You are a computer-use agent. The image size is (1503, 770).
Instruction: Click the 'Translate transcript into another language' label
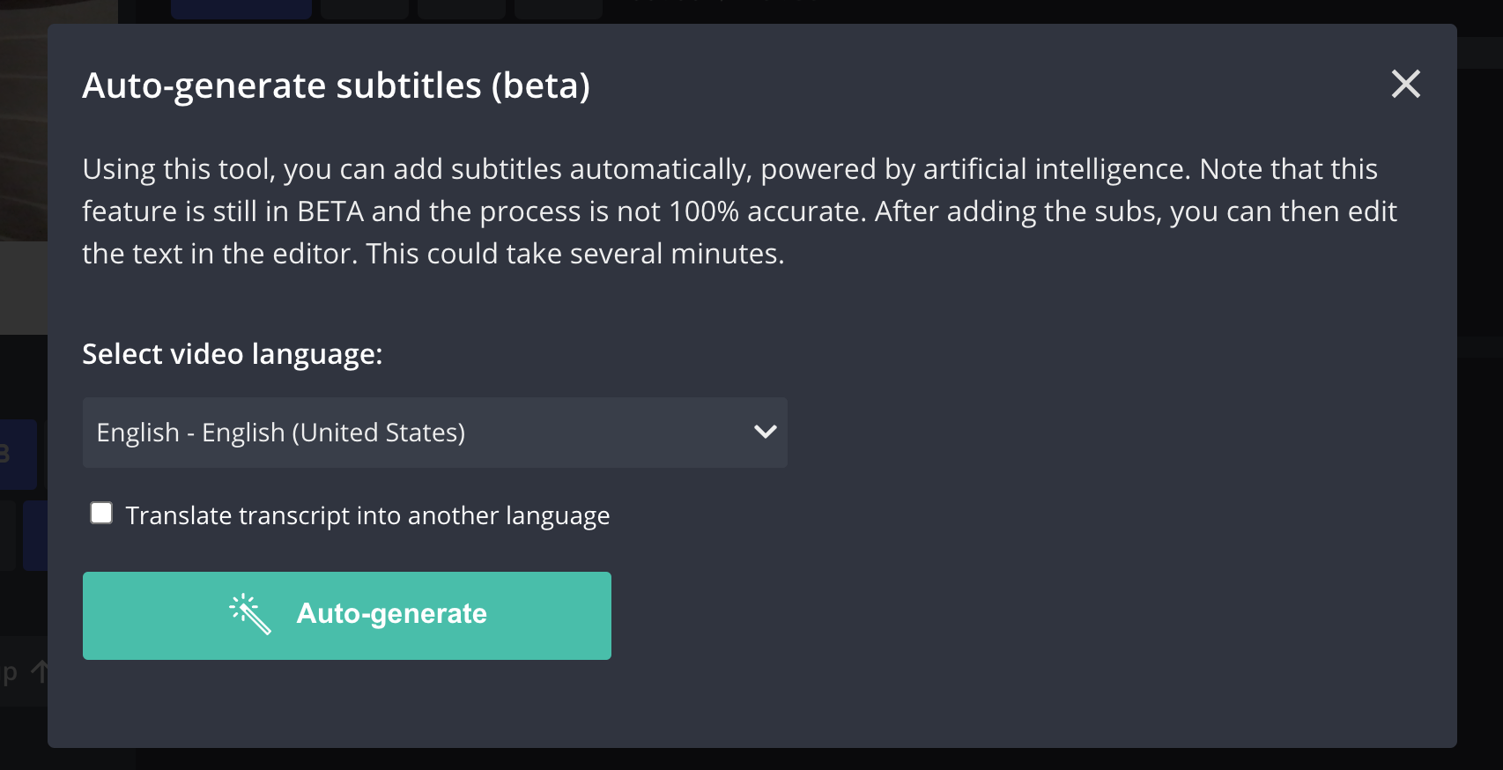(x=367, y=515)
